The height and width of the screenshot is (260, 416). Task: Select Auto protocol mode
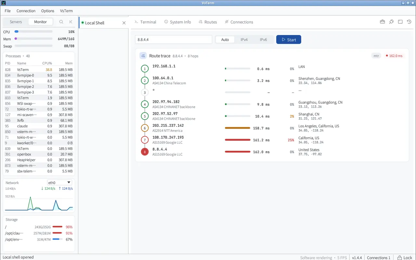(225, 40)
